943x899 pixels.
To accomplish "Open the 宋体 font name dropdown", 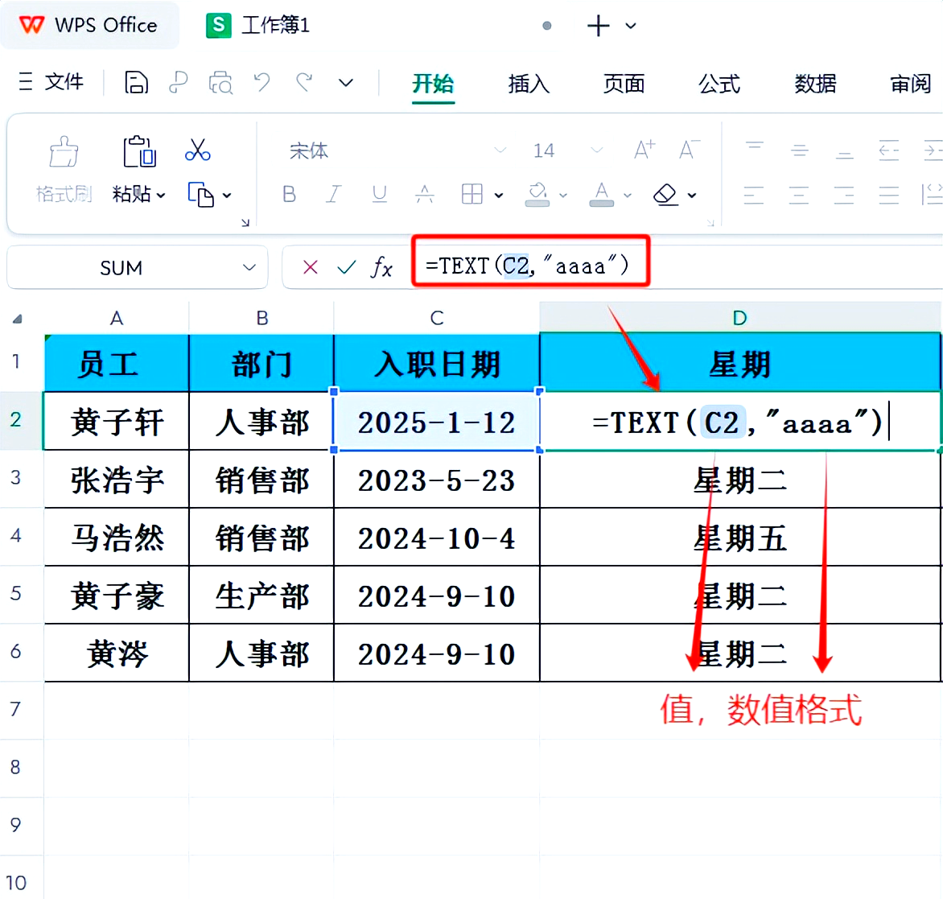I will tap(500, 150).
